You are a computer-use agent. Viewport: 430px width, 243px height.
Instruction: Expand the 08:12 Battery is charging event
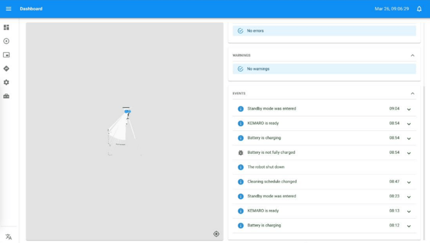tap(409, 226)
